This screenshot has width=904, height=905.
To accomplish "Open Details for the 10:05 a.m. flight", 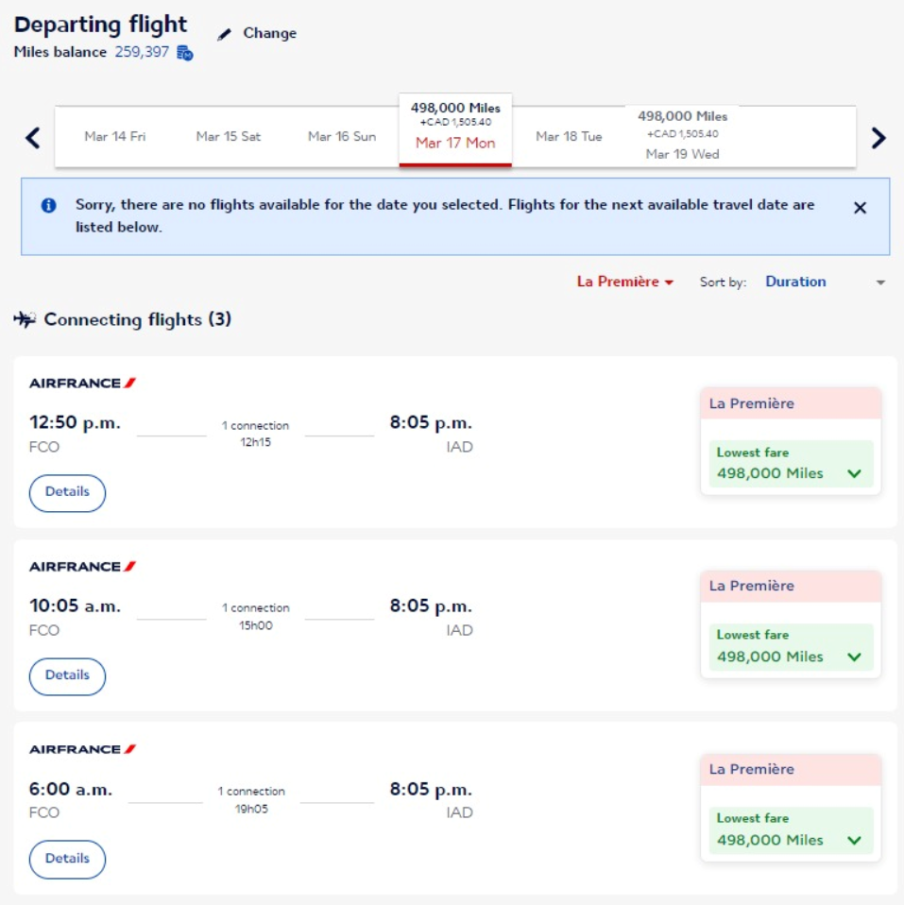I will (x=68, y=676).
